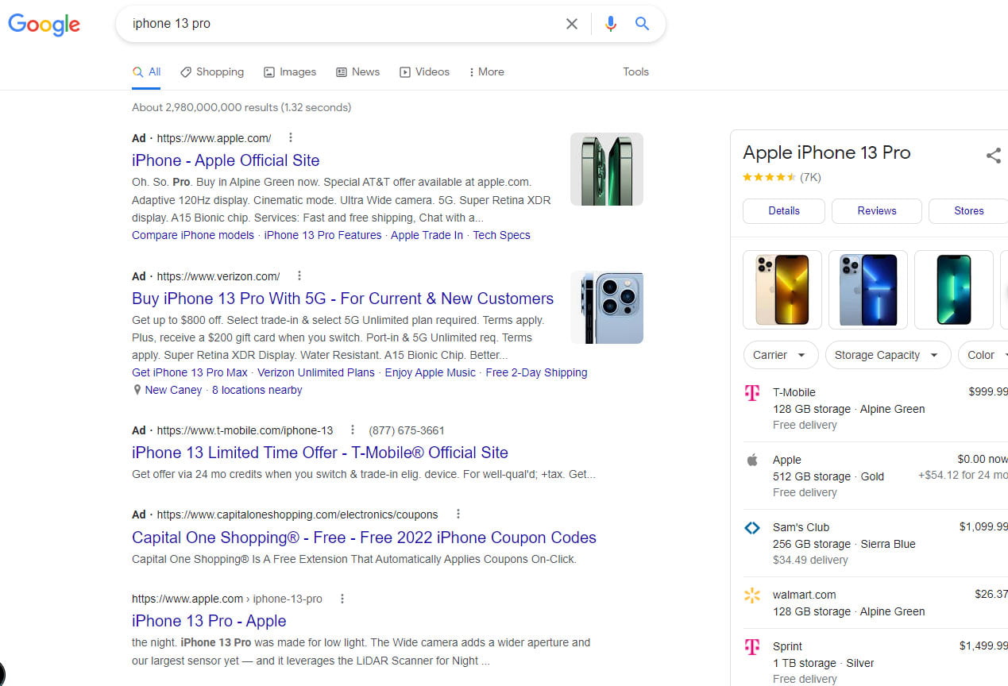Open options menu for apple.com ad
The width and height of the screenshot is (1008, 686).
coord(291,137)
